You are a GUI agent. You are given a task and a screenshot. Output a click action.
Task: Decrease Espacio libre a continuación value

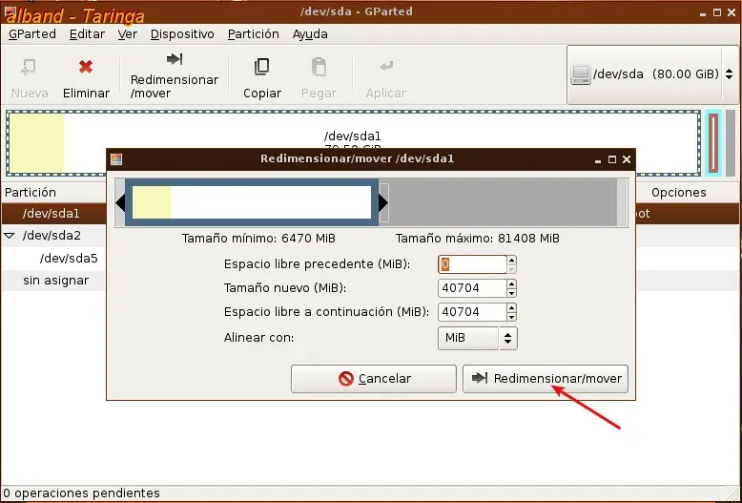(511, 316)
